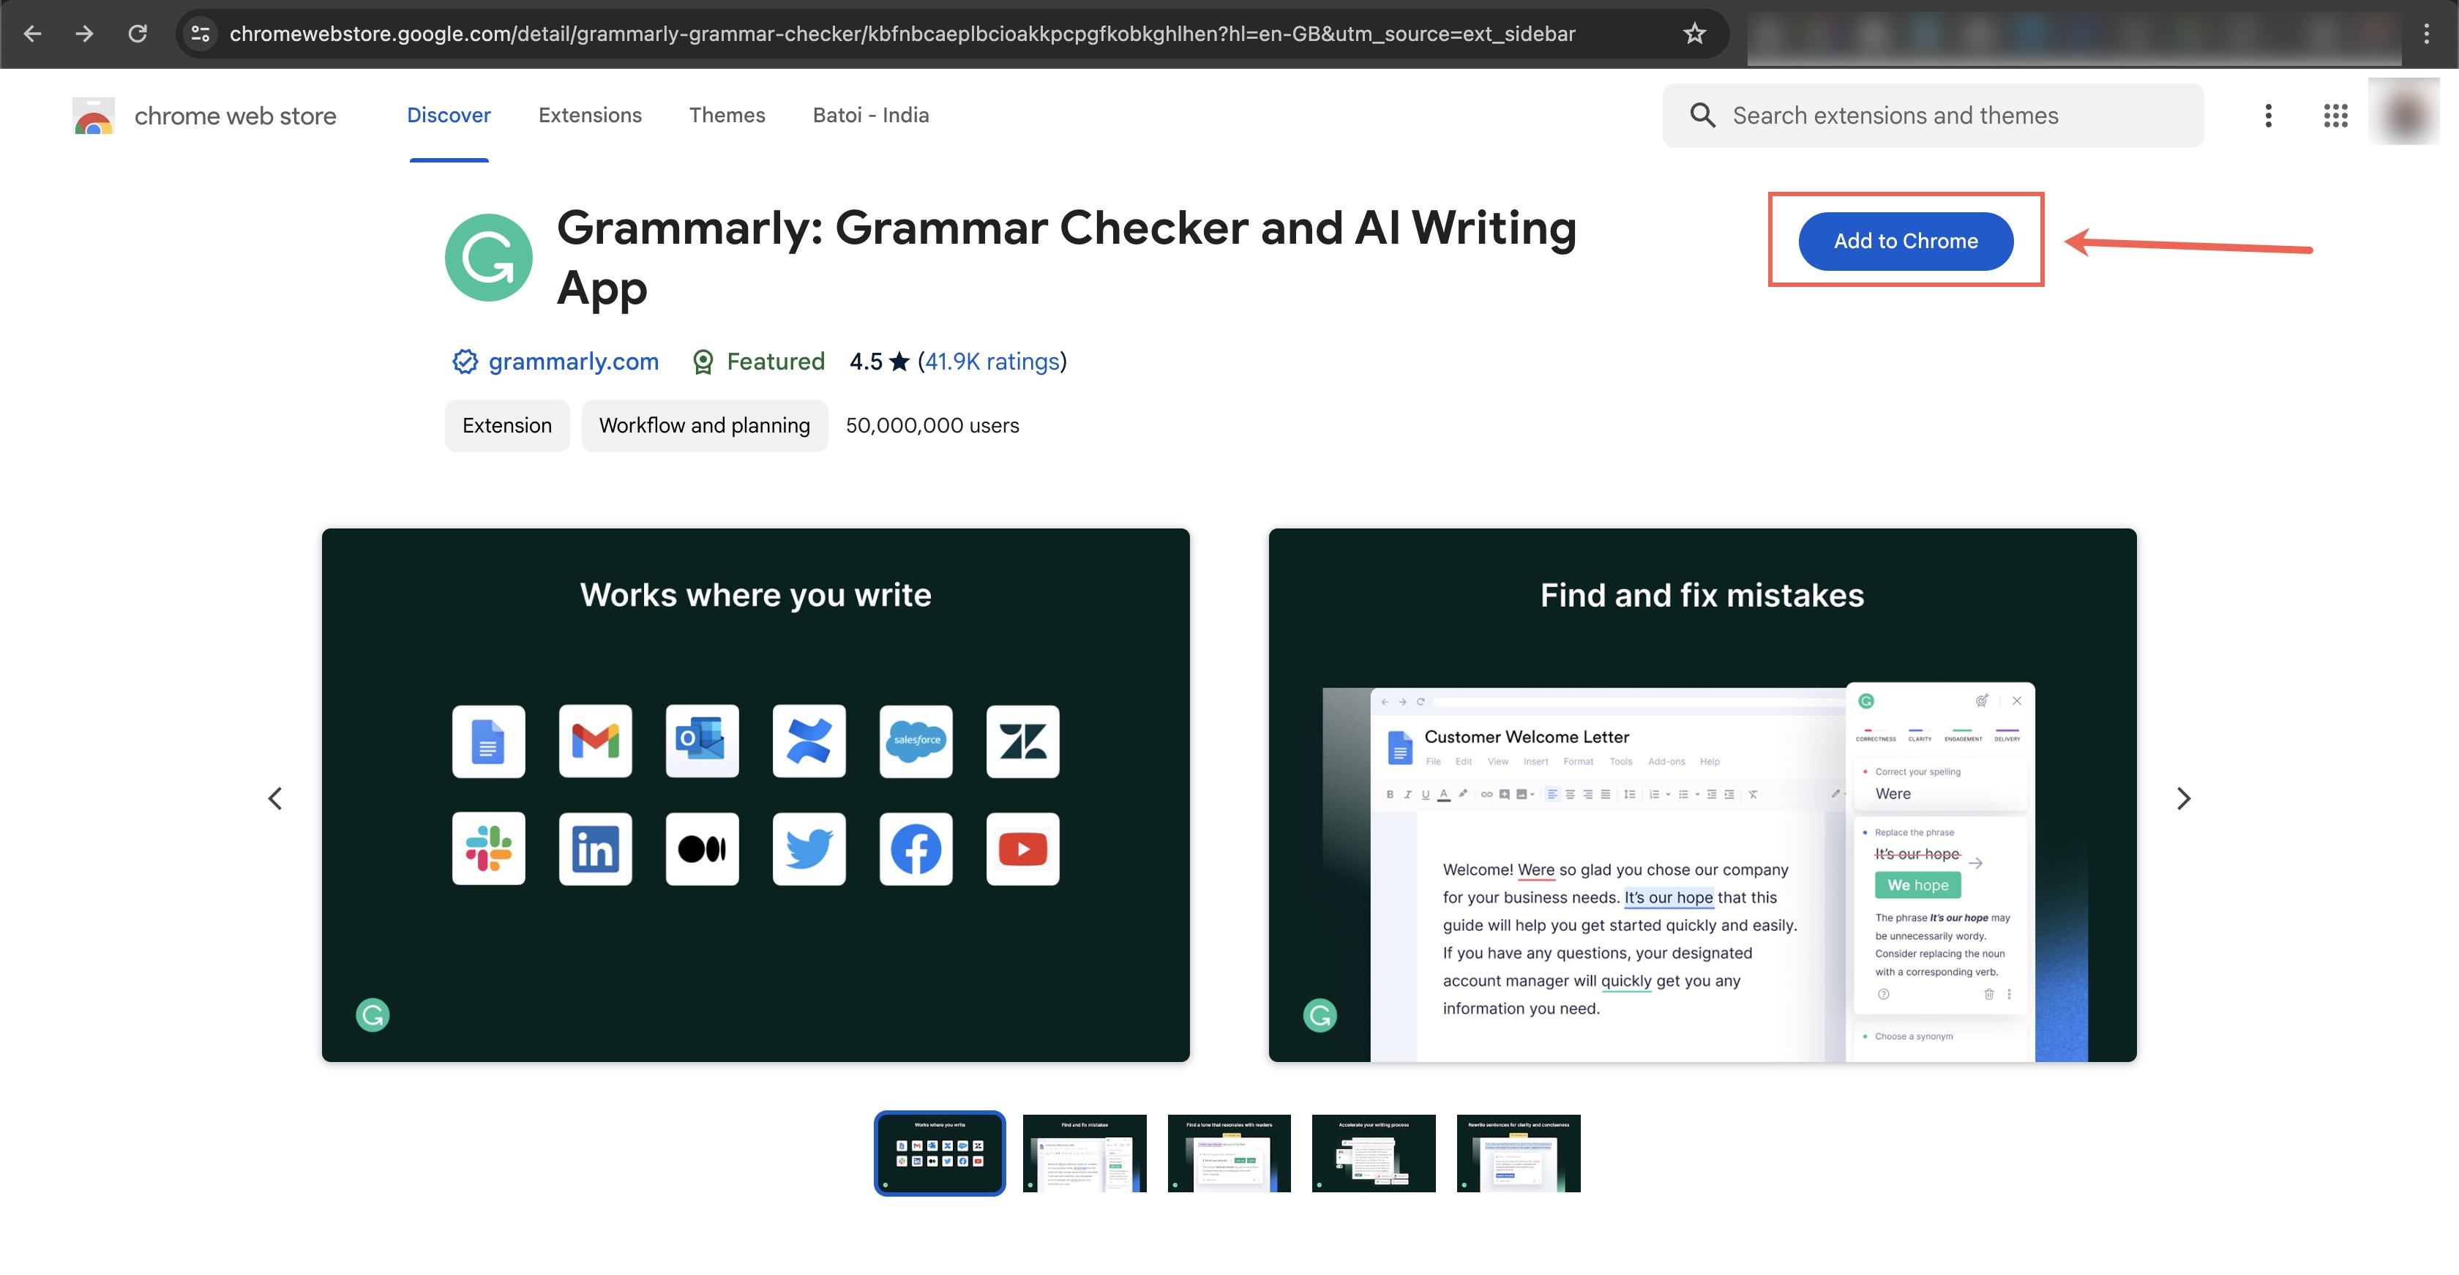Click the extension title heading
Screen dimensions: 2459x1275
click(x=1066, y=258)
